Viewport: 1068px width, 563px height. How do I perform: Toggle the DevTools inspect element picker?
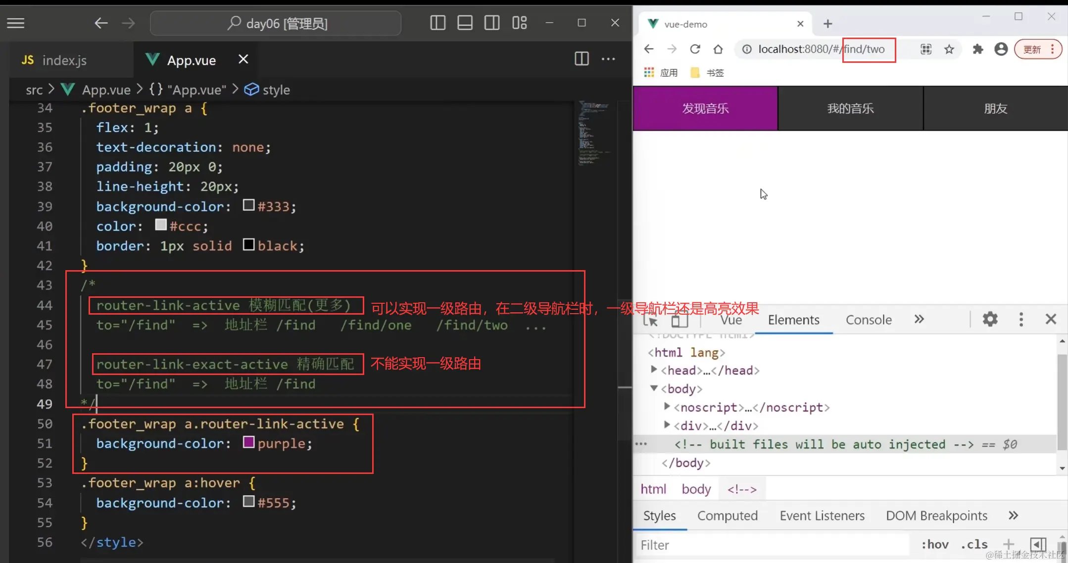point(650,320)
